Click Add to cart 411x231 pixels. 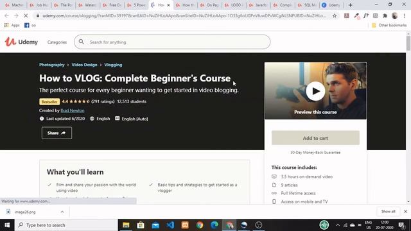pyautogui.click(x=315, y=138)
